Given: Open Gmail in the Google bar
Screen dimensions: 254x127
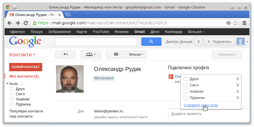Looking at the screenshot, I should [139, 32].
